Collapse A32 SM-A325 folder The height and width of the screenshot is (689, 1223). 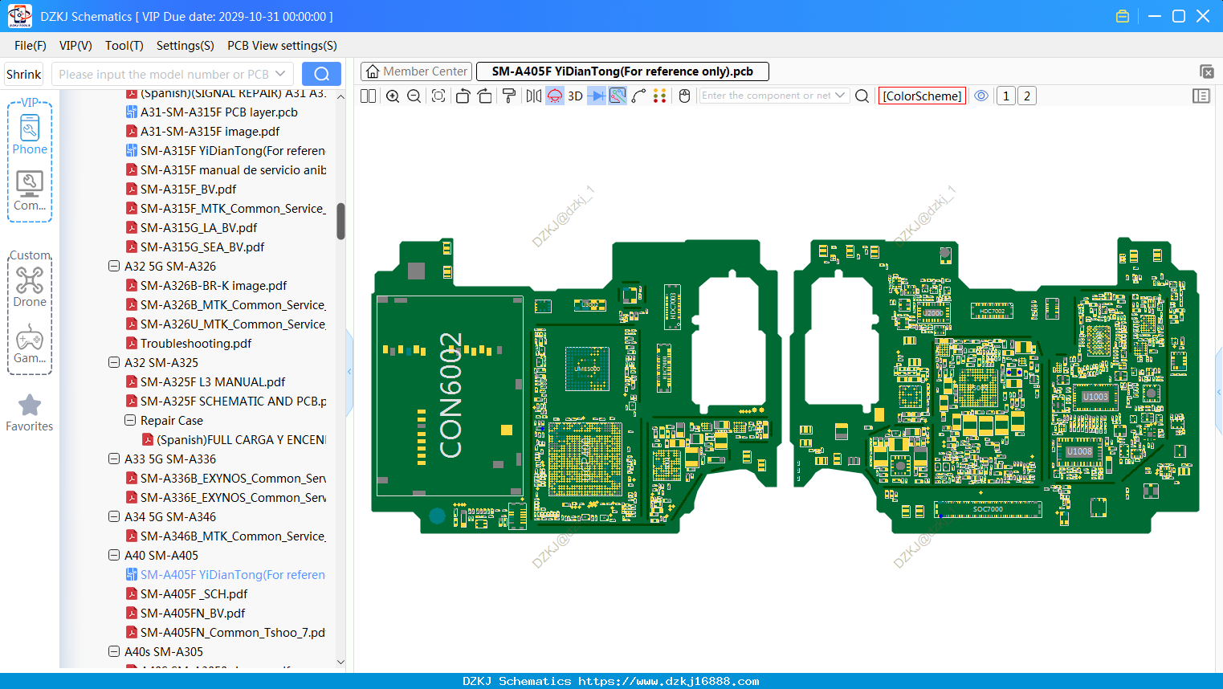pos(114,362)
